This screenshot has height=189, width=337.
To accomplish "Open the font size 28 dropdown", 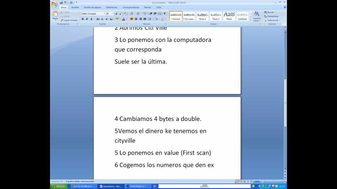I will 112,14.
